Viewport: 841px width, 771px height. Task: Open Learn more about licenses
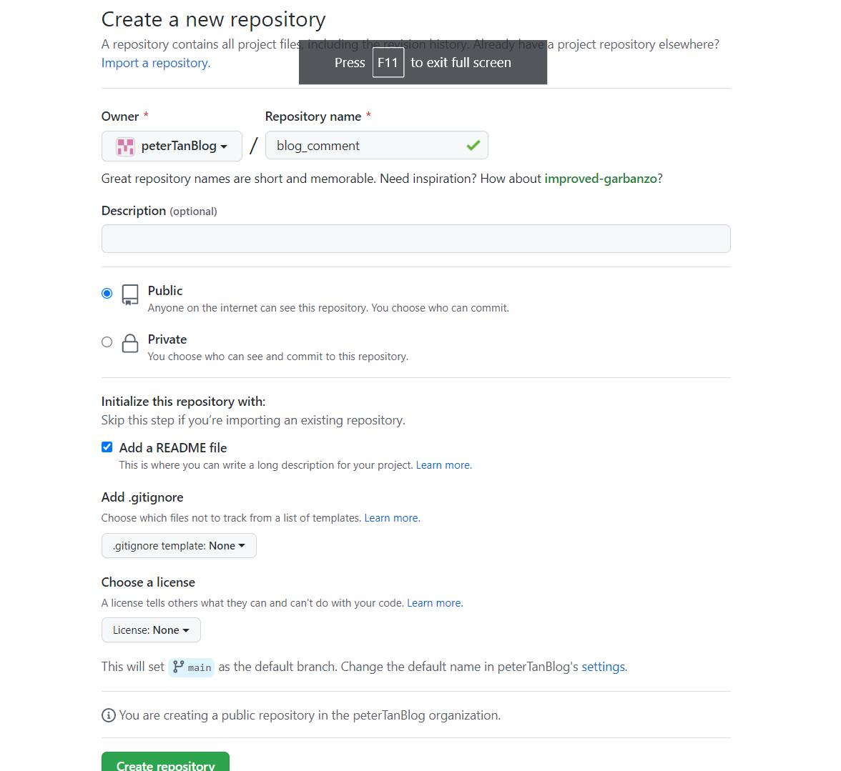click(x=433, y=602)
